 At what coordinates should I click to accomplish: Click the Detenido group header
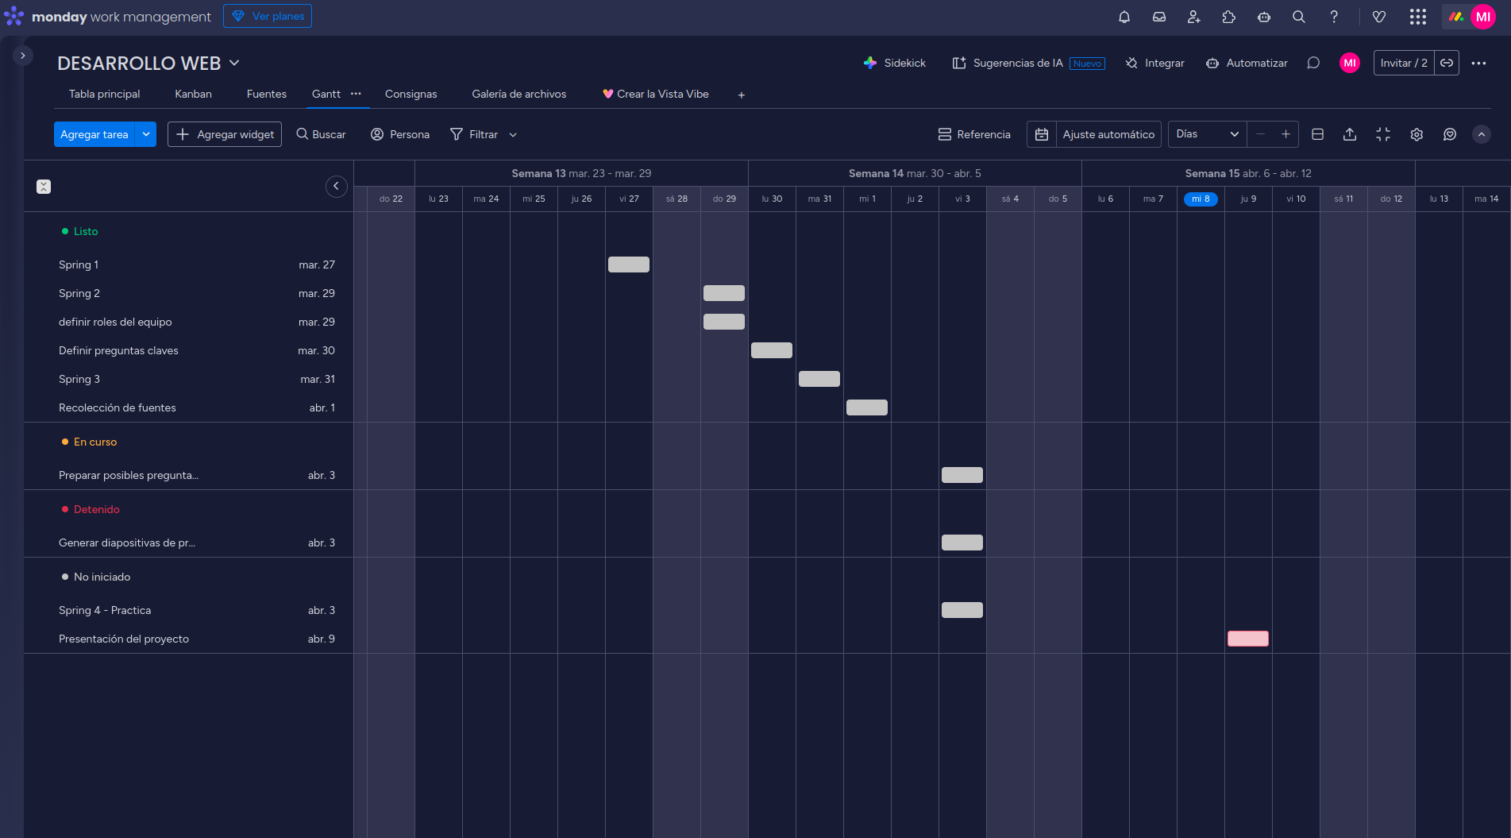97,509
